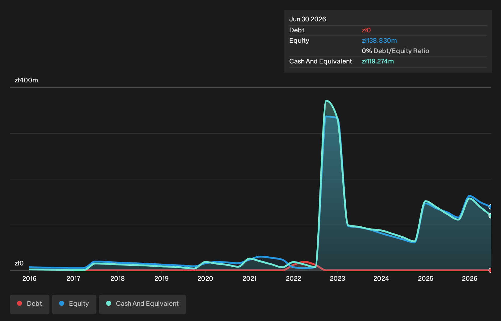Viewport: 501px width, 321px height.
Task: Click the 2022 x-axis label
Action: 294,279
